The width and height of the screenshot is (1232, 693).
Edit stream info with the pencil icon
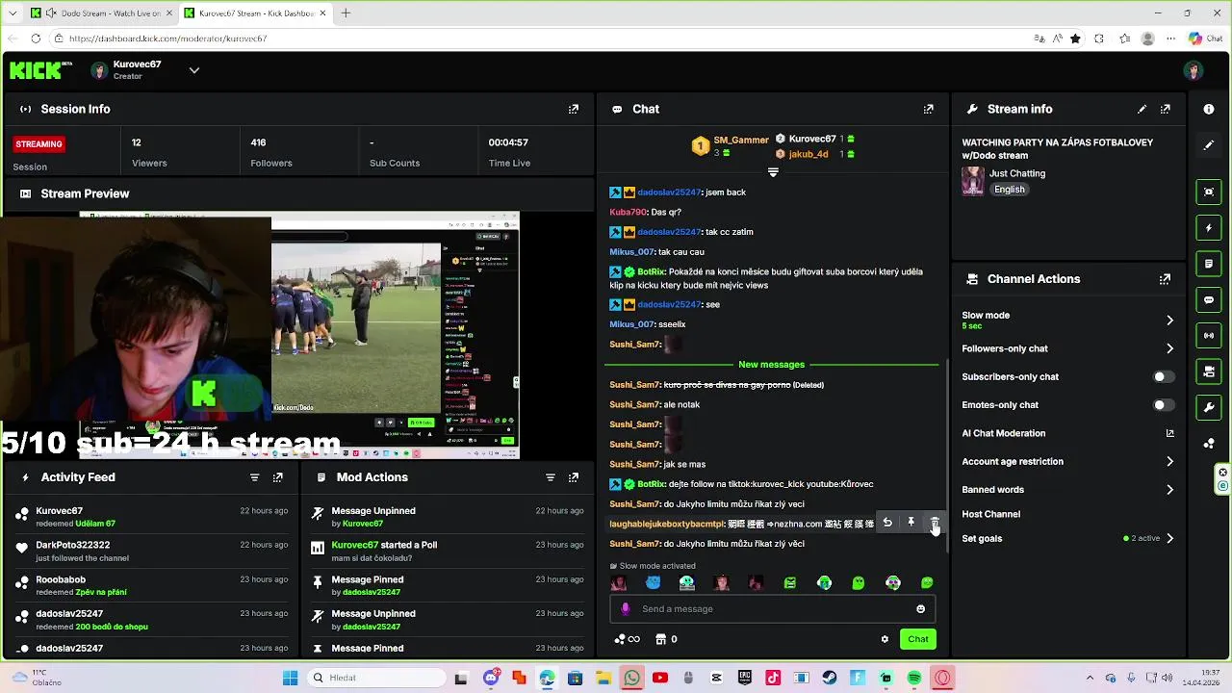(1142, 109)
